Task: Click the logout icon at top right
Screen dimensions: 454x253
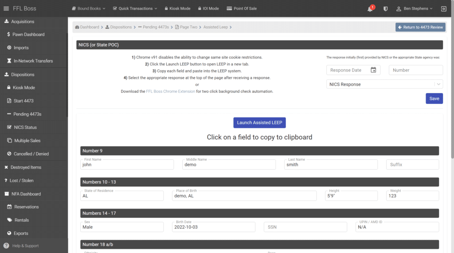Action: point(443,9)
